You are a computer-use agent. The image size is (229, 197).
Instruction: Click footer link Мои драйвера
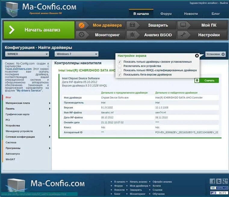pyautogui.click(x=139, y=186)
